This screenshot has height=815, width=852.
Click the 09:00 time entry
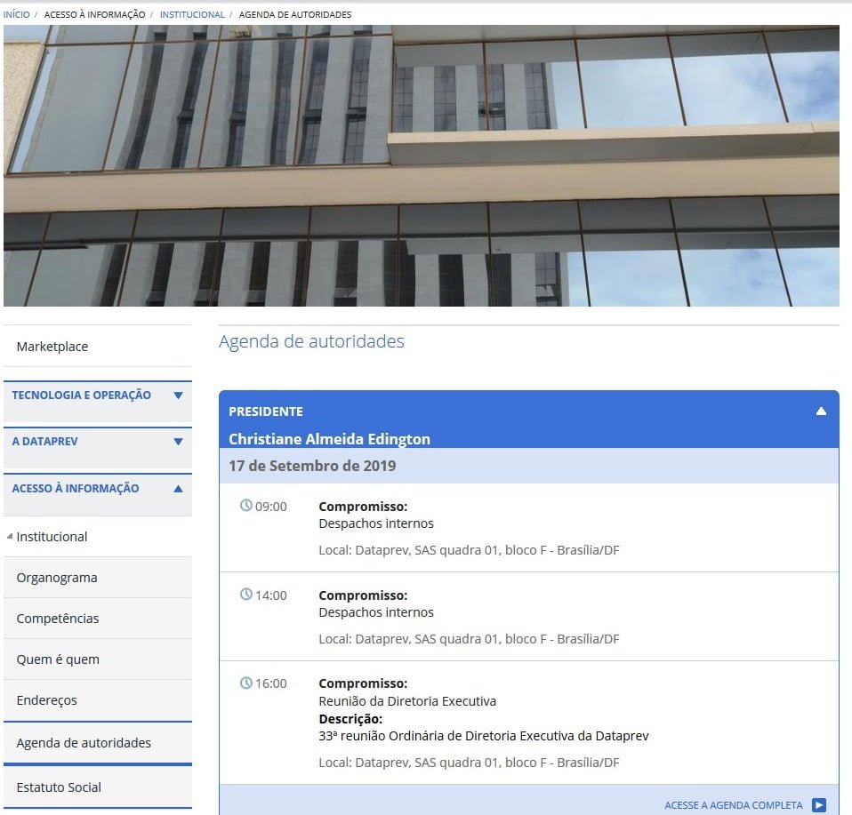[270, 507]
